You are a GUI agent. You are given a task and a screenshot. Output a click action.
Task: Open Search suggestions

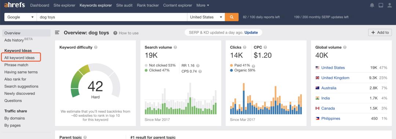[x=21, y=86]
